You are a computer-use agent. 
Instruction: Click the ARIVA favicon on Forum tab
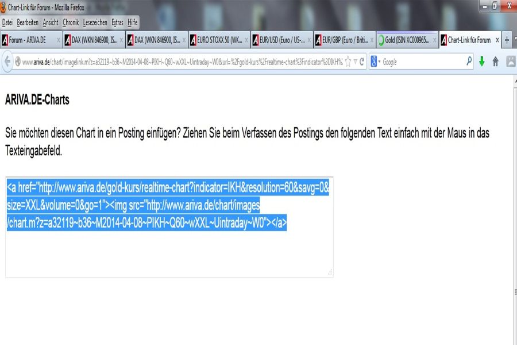[5, 40]
